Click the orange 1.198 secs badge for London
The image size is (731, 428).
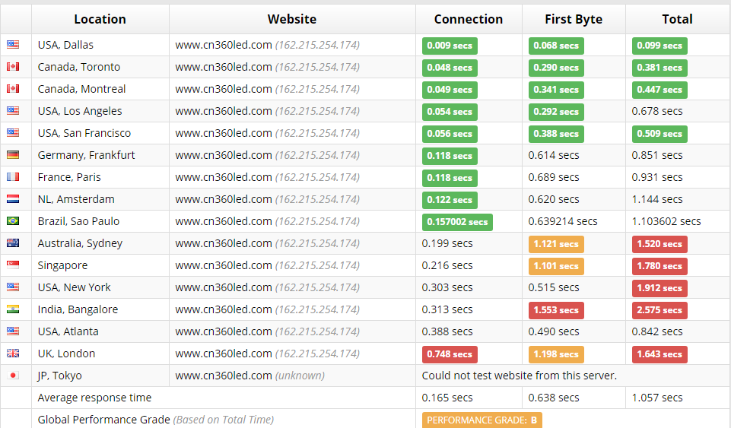click(556, 354)
